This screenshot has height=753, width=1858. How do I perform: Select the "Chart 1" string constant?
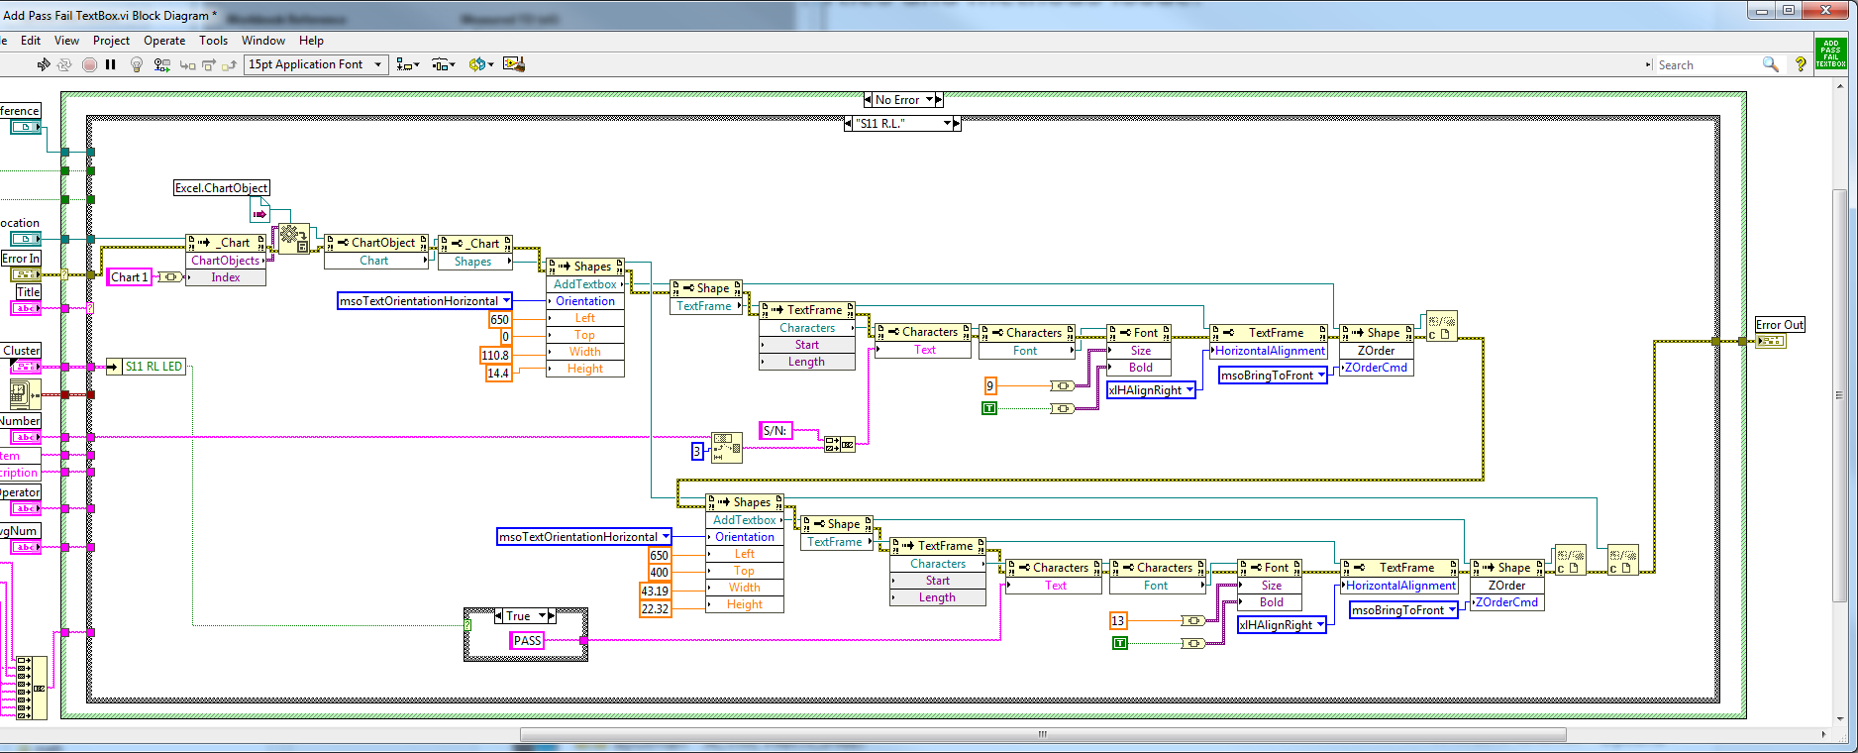130,277
